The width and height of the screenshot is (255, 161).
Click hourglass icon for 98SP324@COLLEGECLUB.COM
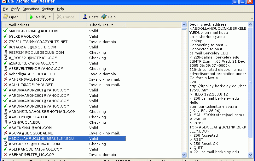(x=6, y=52)
